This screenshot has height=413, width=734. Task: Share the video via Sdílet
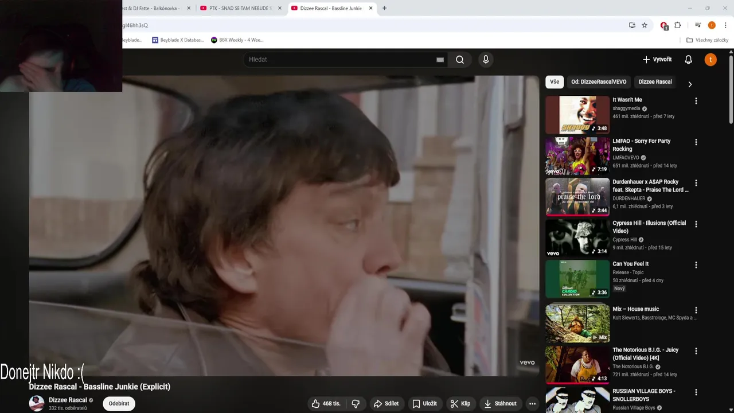tap(386, 403)
